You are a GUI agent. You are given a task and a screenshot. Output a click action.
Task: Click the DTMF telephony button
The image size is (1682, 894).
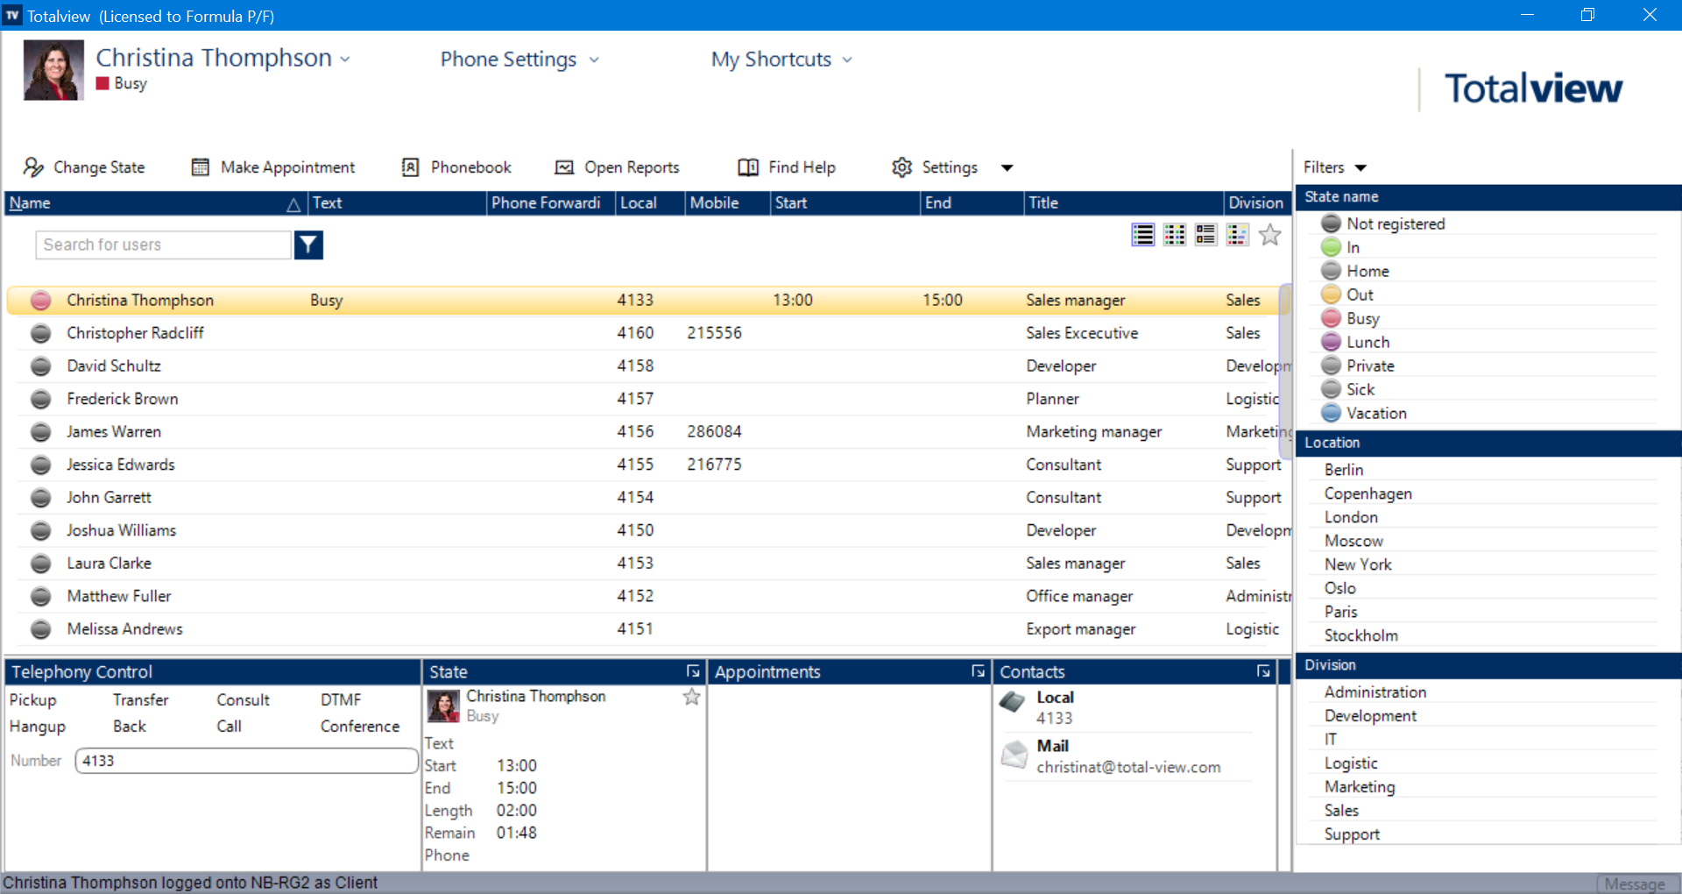click(341, 700)
